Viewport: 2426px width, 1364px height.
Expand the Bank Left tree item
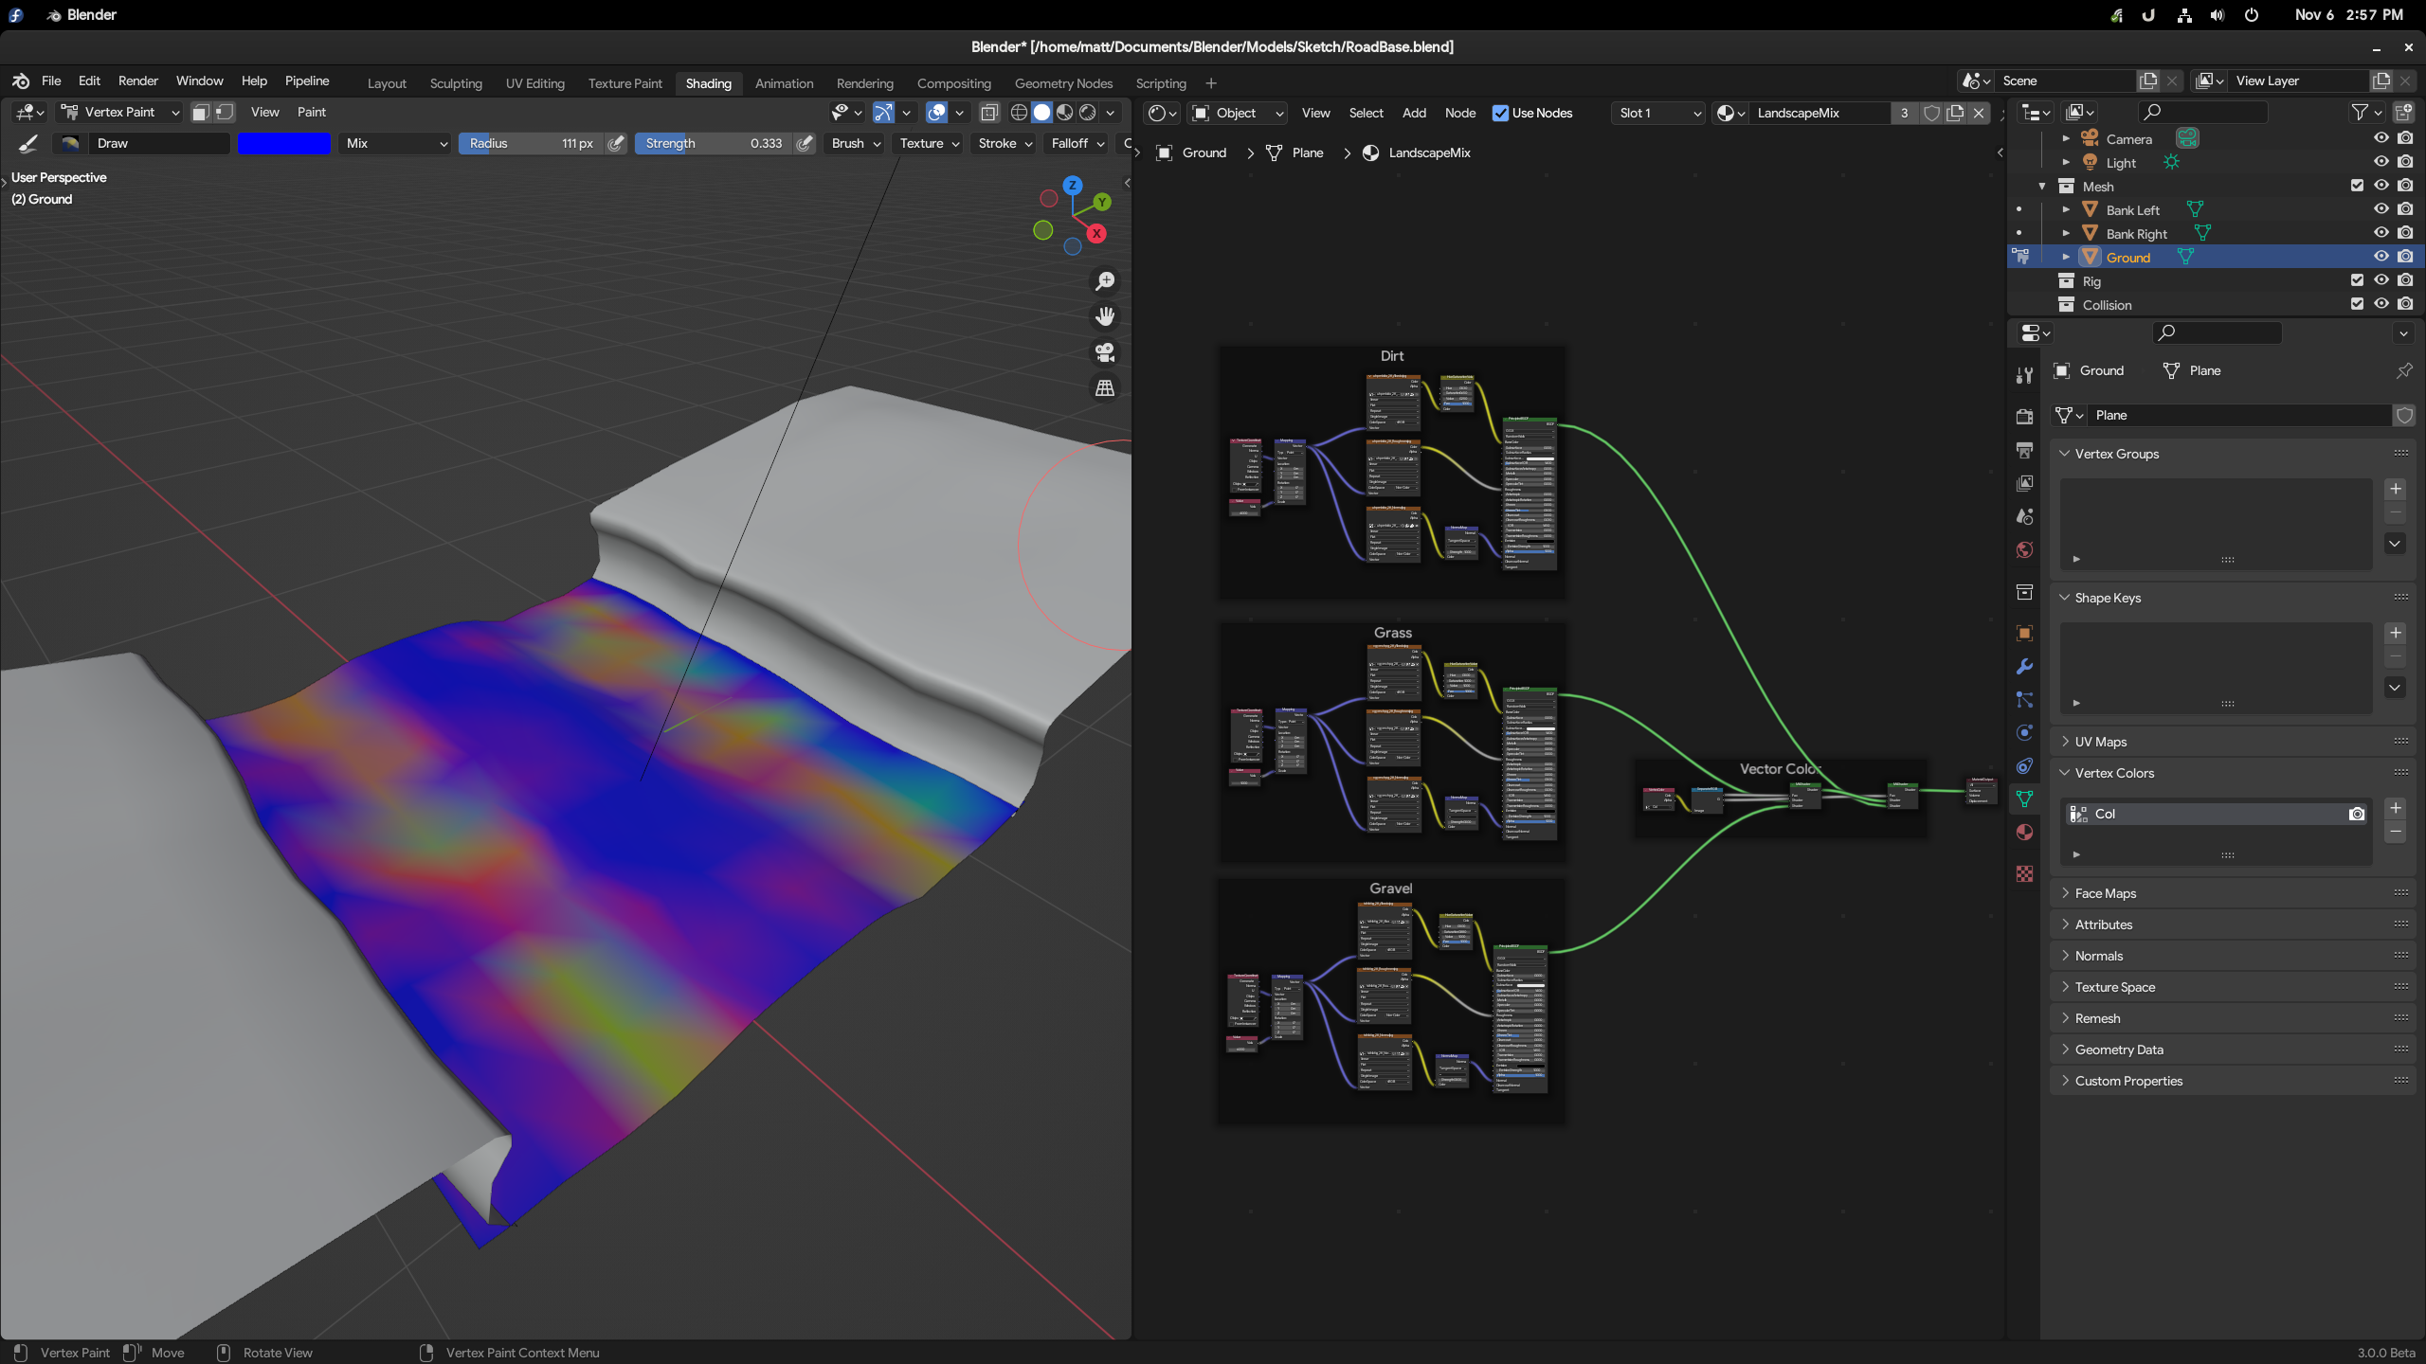coord(2066,209)
